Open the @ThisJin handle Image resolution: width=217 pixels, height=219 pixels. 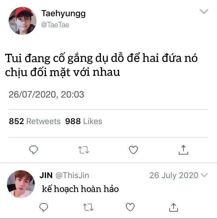[x=72, y=175]
